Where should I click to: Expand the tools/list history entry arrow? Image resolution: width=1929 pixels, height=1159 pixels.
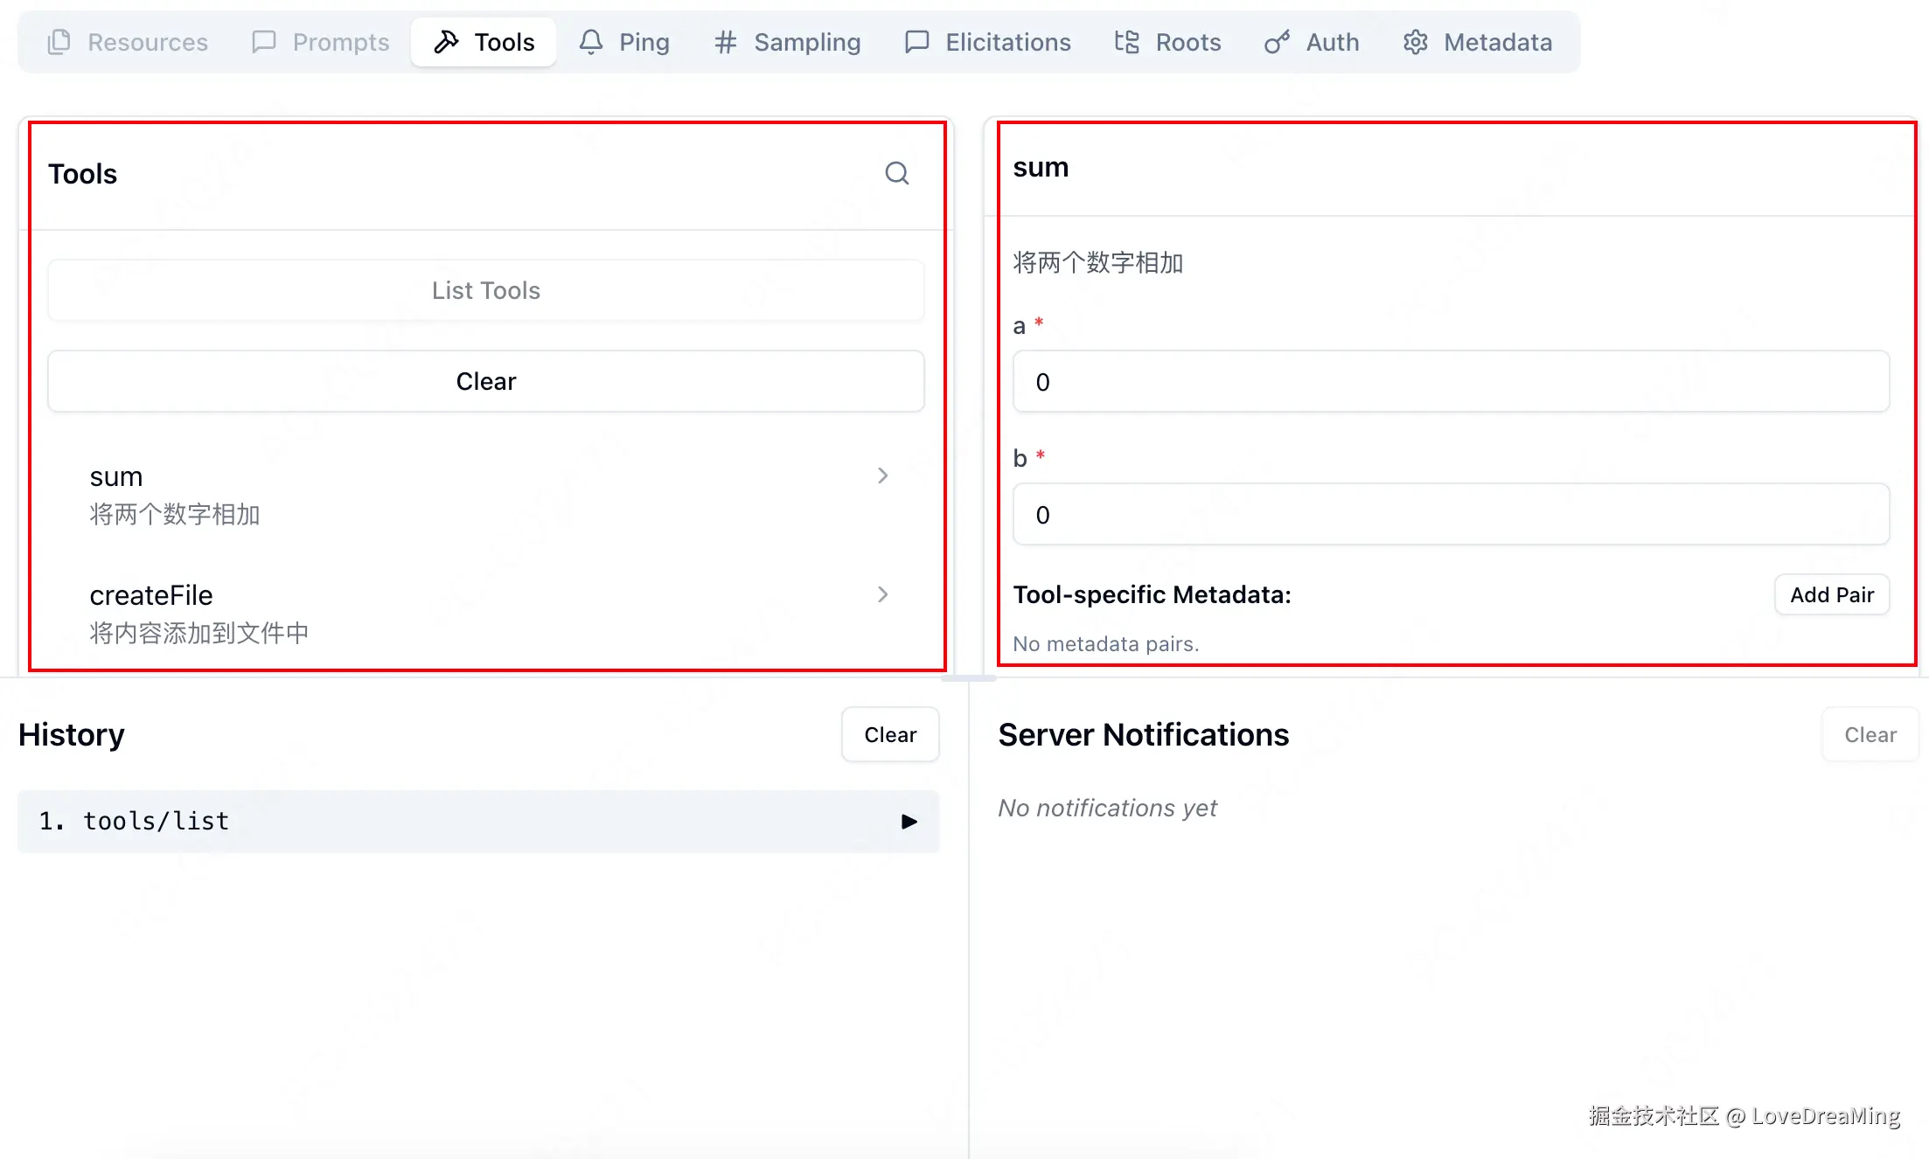tap(909, 822)
